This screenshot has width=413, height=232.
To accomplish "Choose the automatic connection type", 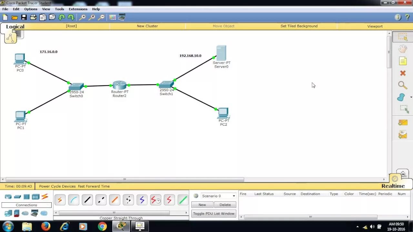I will coord(60,200).
